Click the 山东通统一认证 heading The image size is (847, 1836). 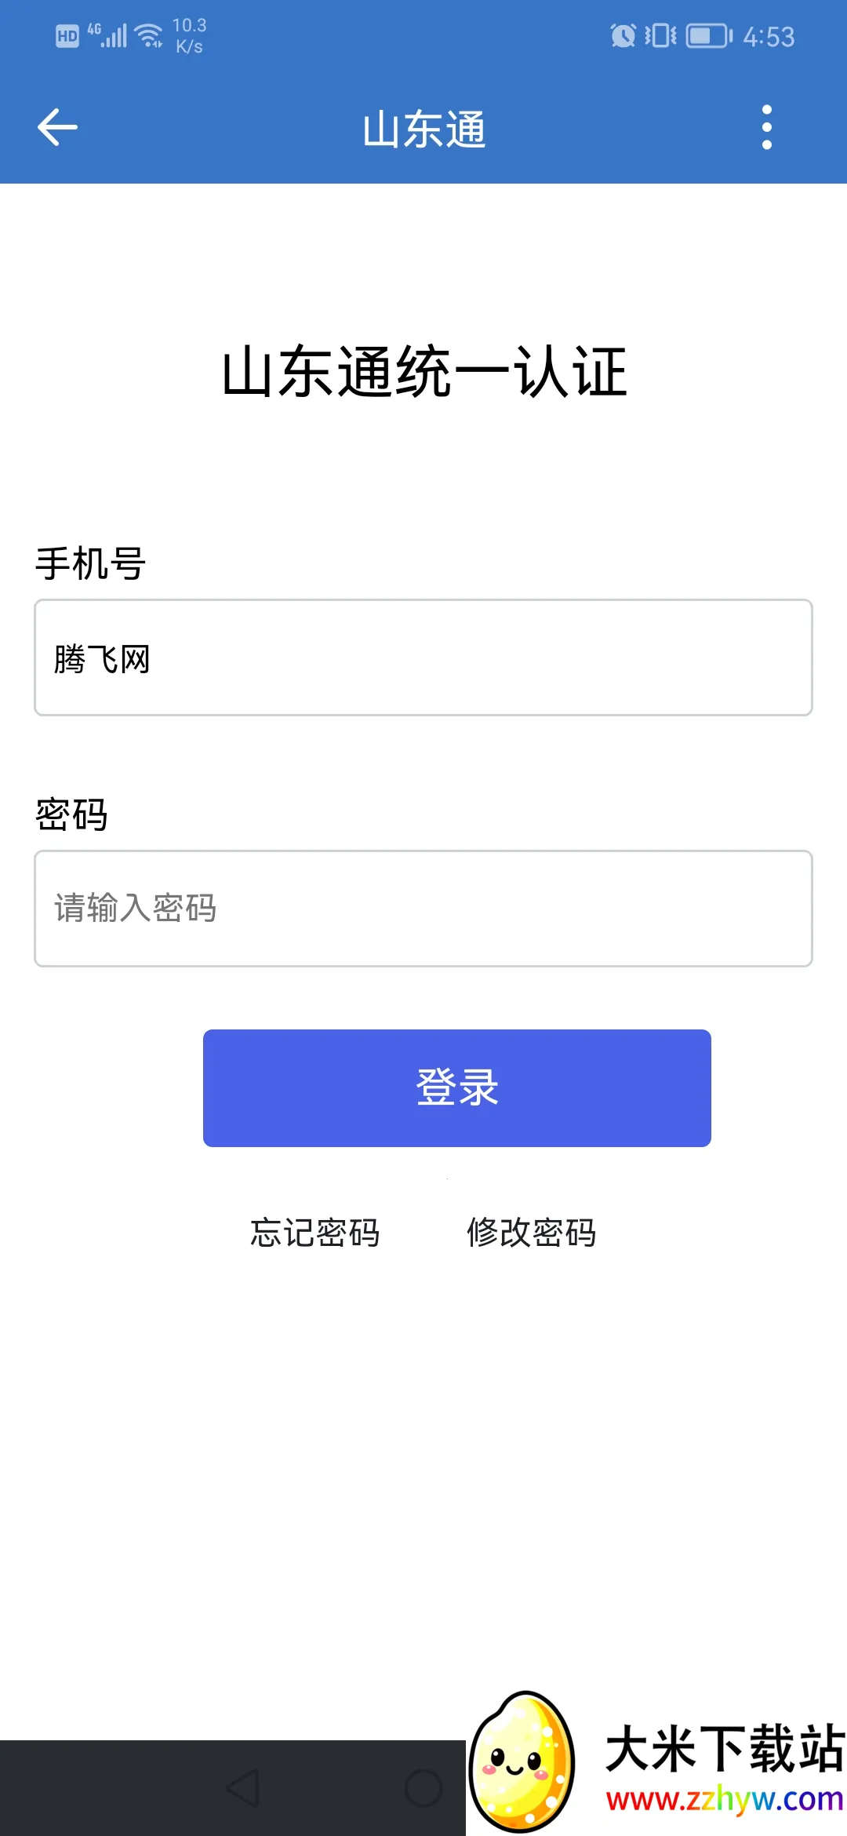coord(423,372)
